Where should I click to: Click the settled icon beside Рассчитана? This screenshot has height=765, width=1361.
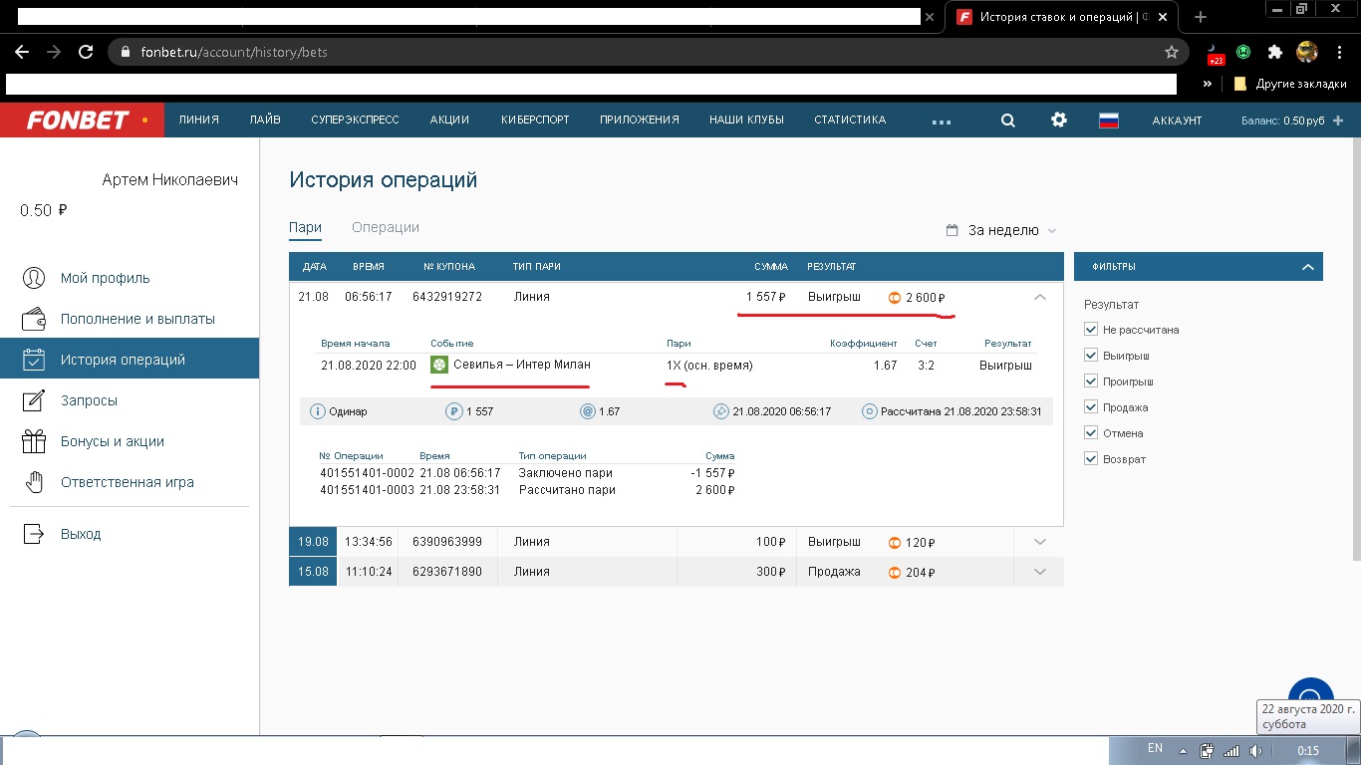(x=870, y=411)
